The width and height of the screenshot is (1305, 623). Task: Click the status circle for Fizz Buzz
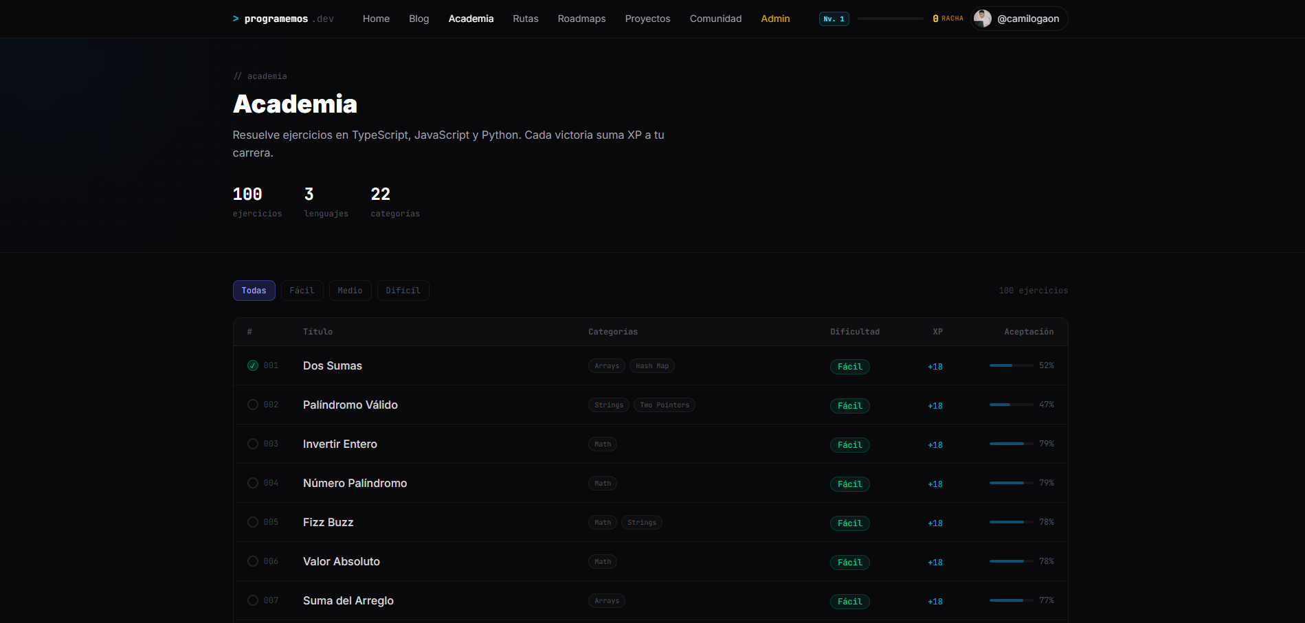pos(253,522)
